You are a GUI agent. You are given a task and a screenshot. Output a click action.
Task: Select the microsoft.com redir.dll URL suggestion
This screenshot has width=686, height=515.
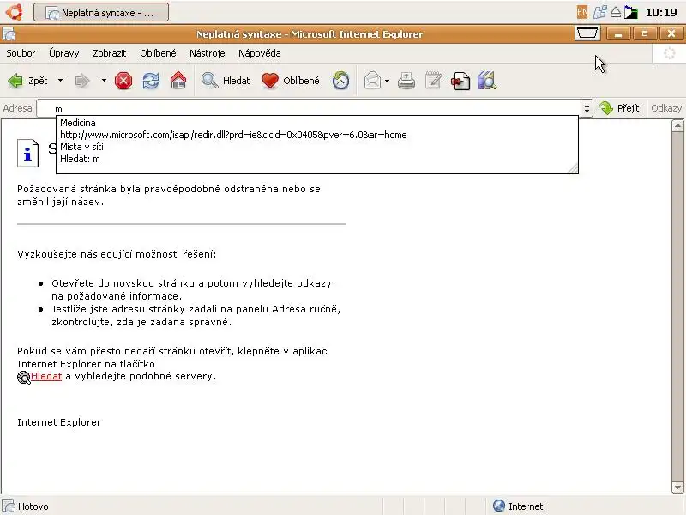(317, 135)
